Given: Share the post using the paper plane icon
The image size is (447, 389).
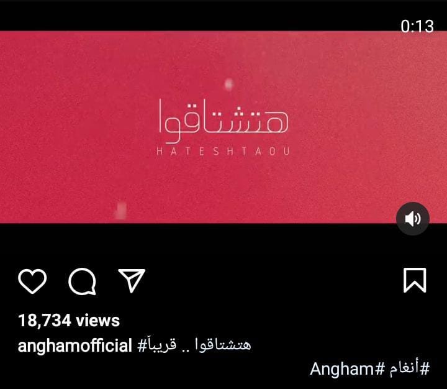Looking at the screenshot, I should pyautogui.click(x=132, y=280).
